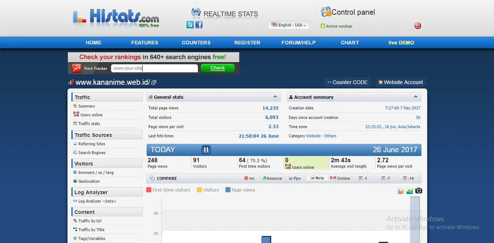Click the Website - Others category link
The height and width of the screenshot is (243, 494).
321,136
